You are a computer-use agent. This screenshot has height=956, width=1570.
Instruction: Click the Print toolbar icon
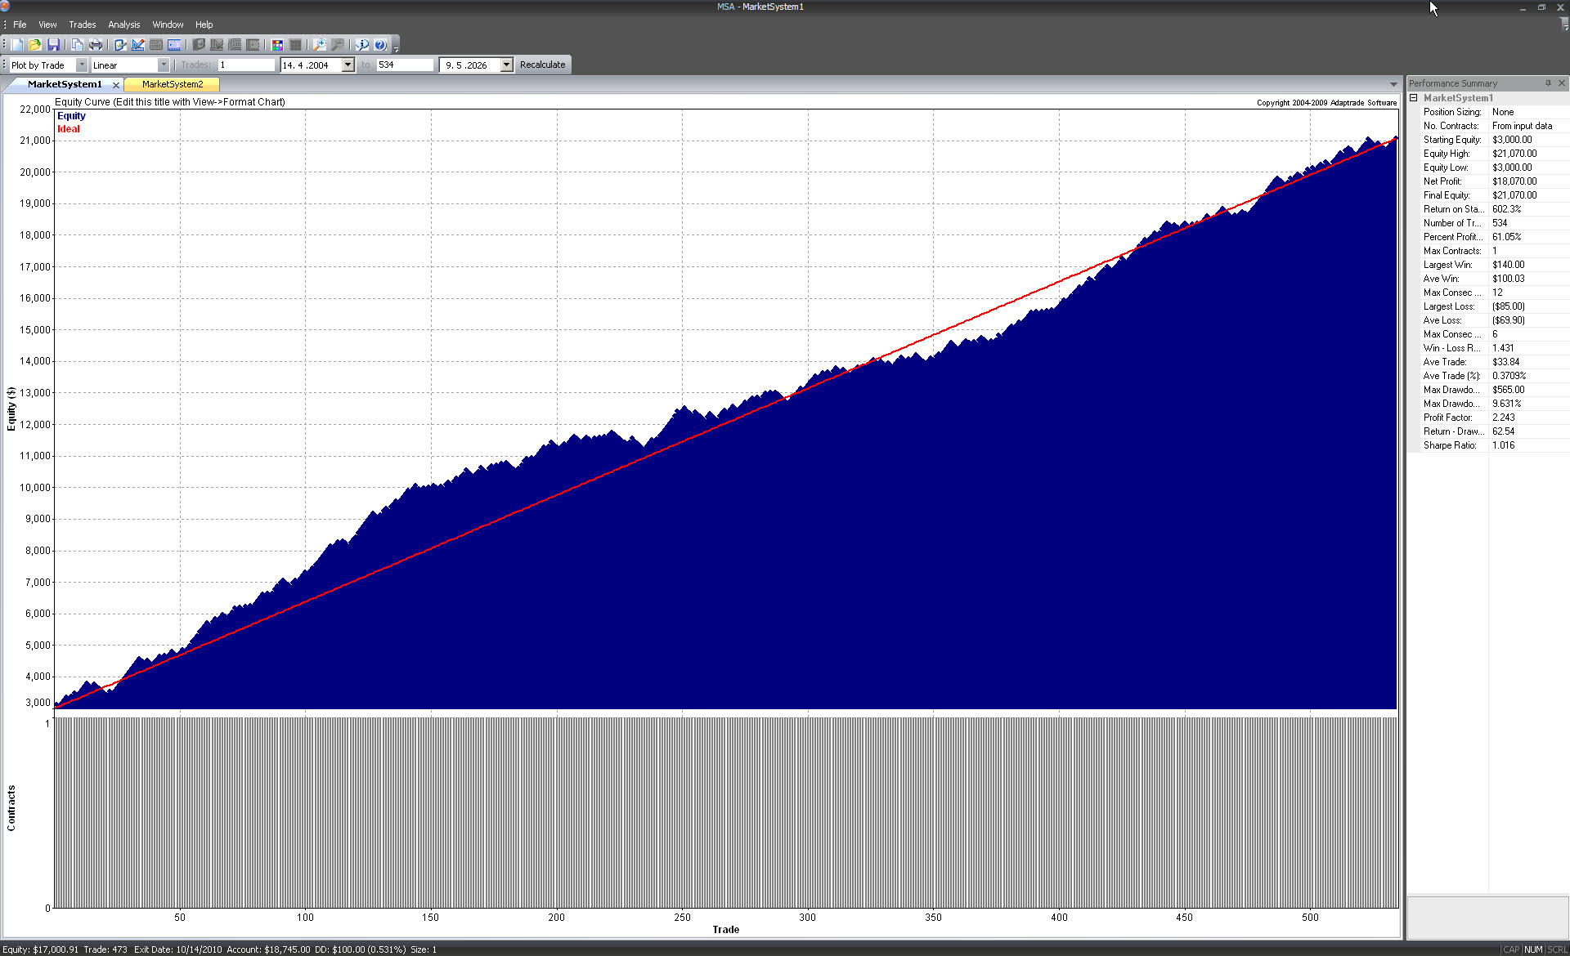(96, 45)
